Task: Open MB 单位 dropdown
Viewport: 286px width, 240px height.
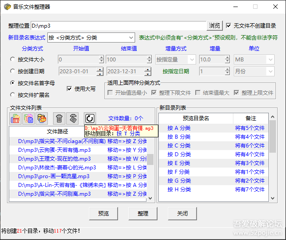Action: coord(271,60)
